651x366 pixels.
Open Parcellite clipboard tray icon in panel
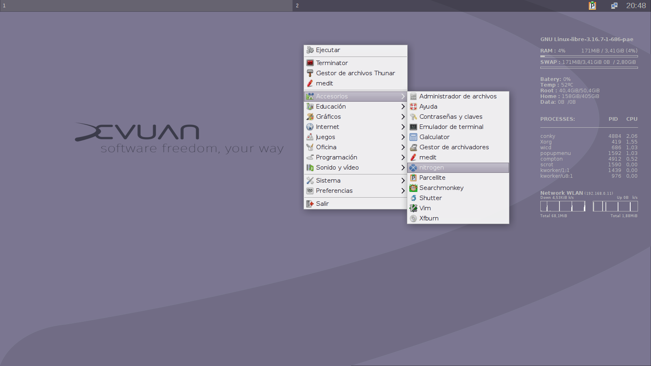pyautogui.click(x=592, y=6)
